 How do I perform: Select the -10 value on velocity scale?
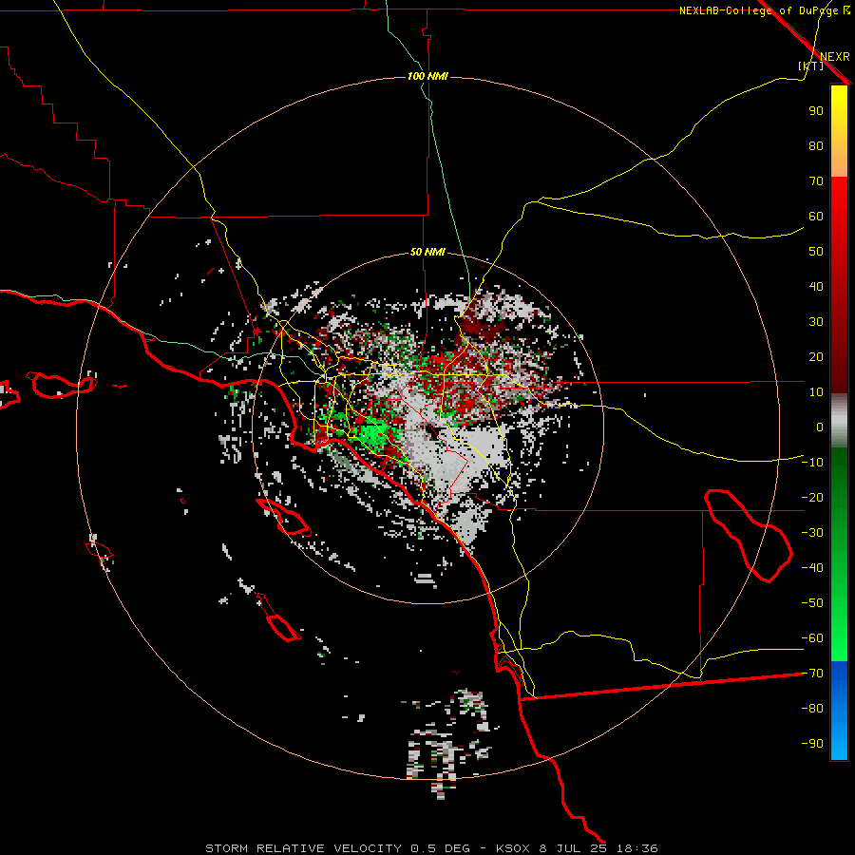[812, 463]
